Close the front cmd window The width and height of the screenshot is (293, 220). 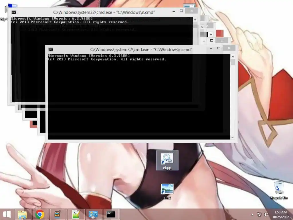pos(229,48)
